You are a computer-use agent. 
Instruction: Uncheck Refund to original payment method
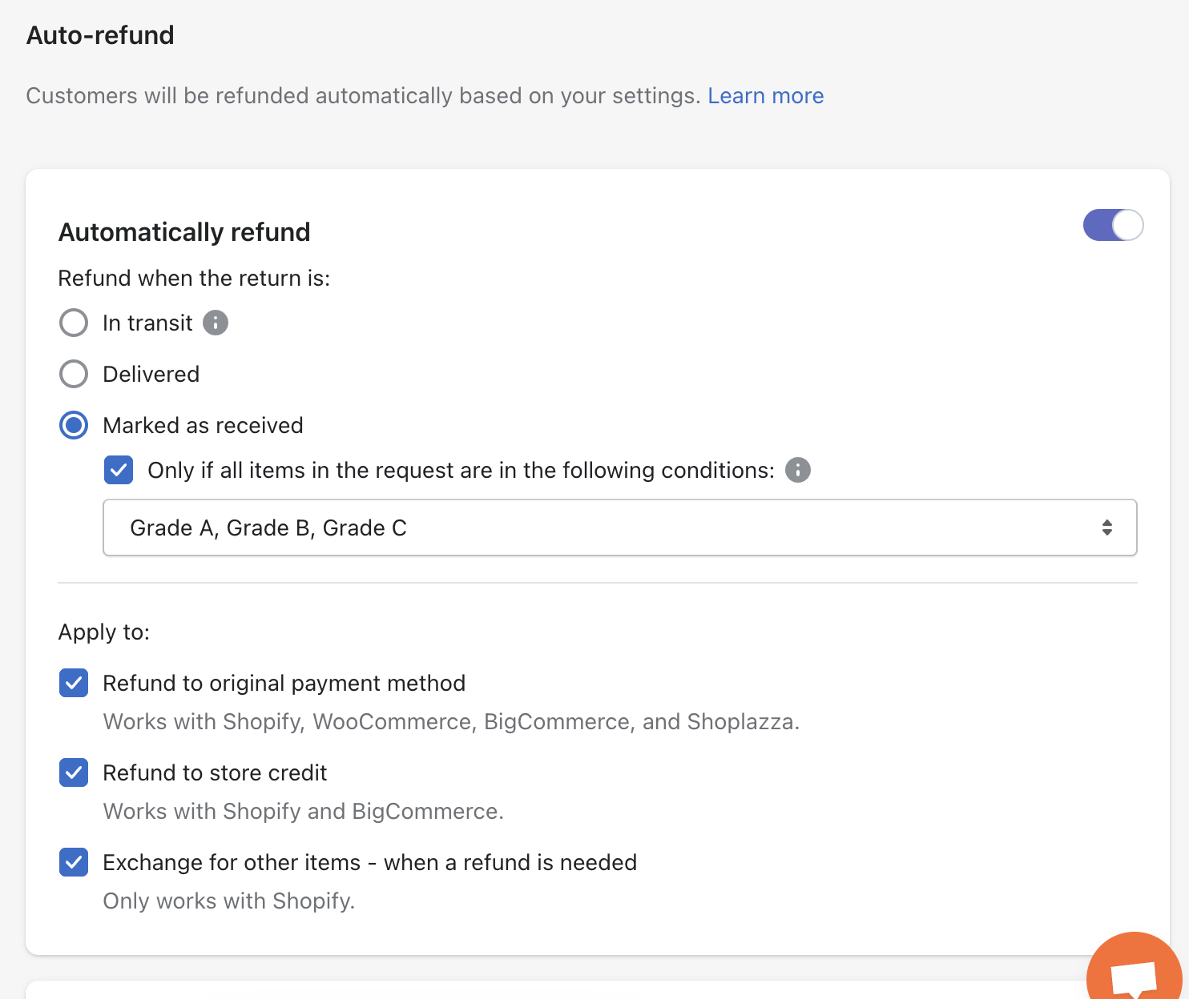(74, 683)
